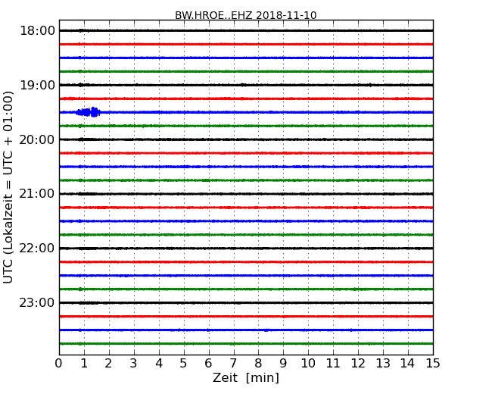The height and width of the screenshot is (394, 492).
Task: Click the plot title BW.HROE..EHZ 2018-11-10
Action: pyautogui.click(x=246, y=15)
